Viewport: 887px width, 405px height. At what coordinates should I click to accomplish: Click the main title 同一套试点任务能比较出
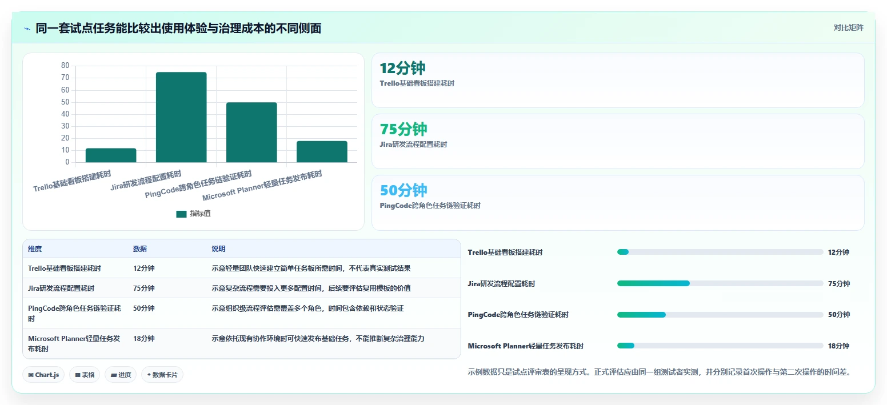coord(178,28)
